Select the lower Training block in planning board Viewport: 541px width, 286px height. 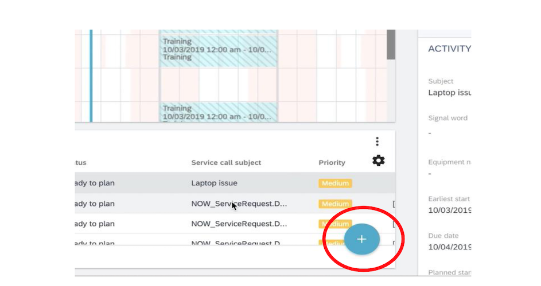(x=218, y=112)
